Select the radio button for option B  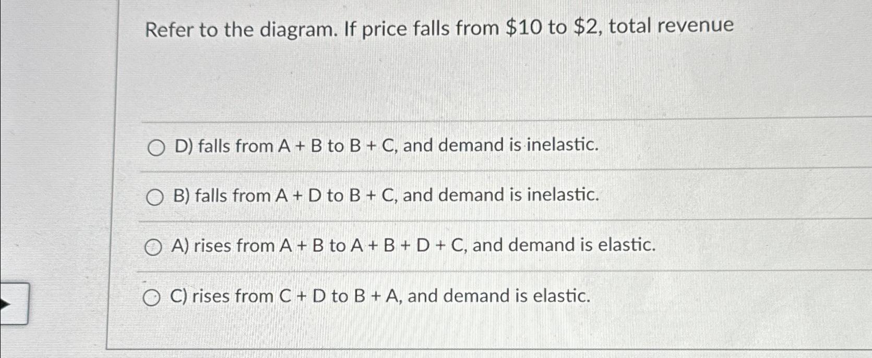(154, 197)
